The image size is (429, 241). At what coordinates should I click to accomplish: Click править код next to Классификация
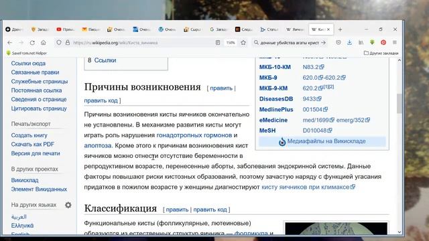click(x=210, y=210)
